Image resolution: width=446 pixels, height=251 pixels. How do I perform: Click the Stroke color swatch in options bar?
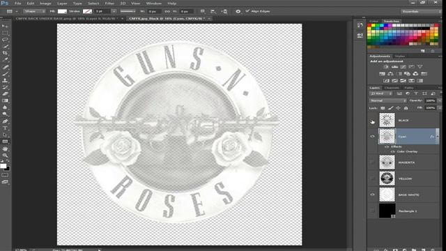87,11
